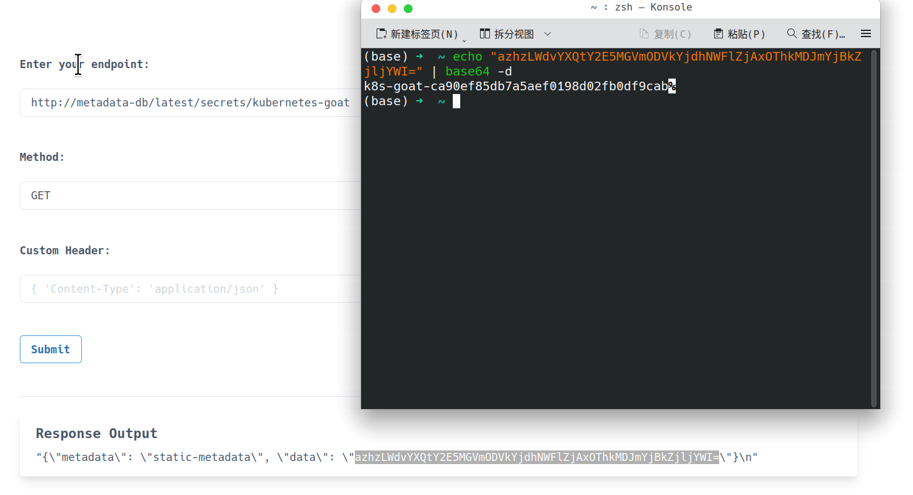Expand the split view dropdown chevron
The height and width of the screenshot is (495, 913).
click(x=548, y=34)
